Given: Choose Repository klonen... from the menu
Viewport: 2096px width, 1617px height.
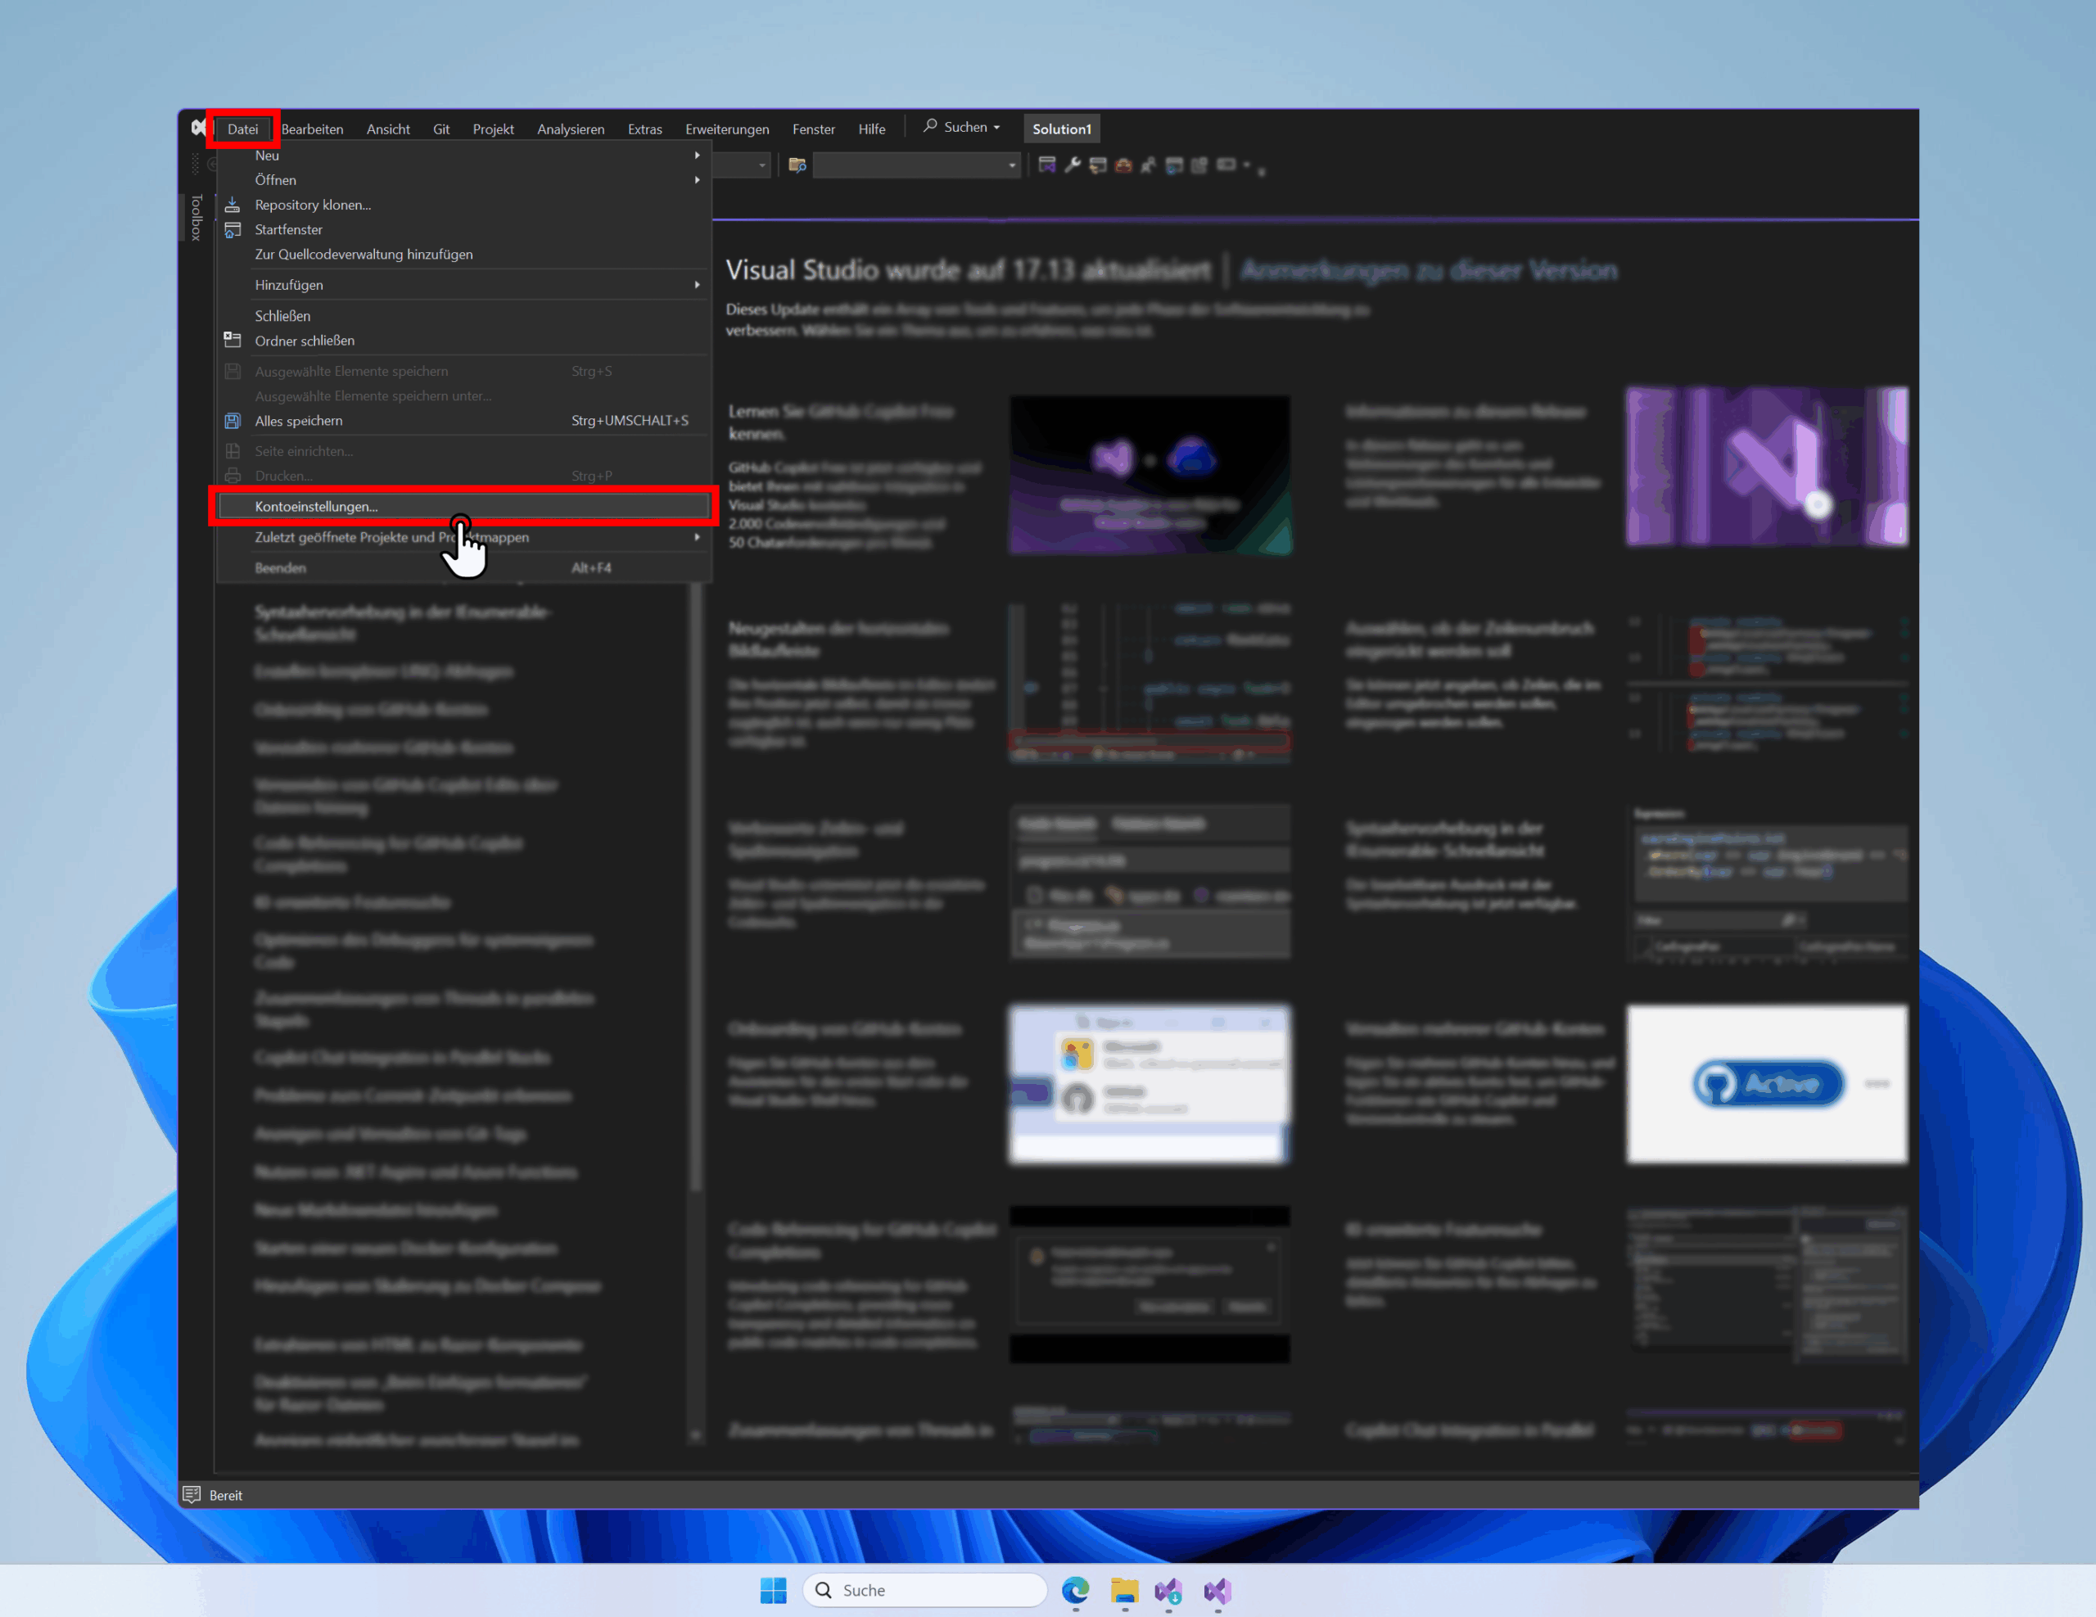Looking at the screenshot, I should coord(464,206).
